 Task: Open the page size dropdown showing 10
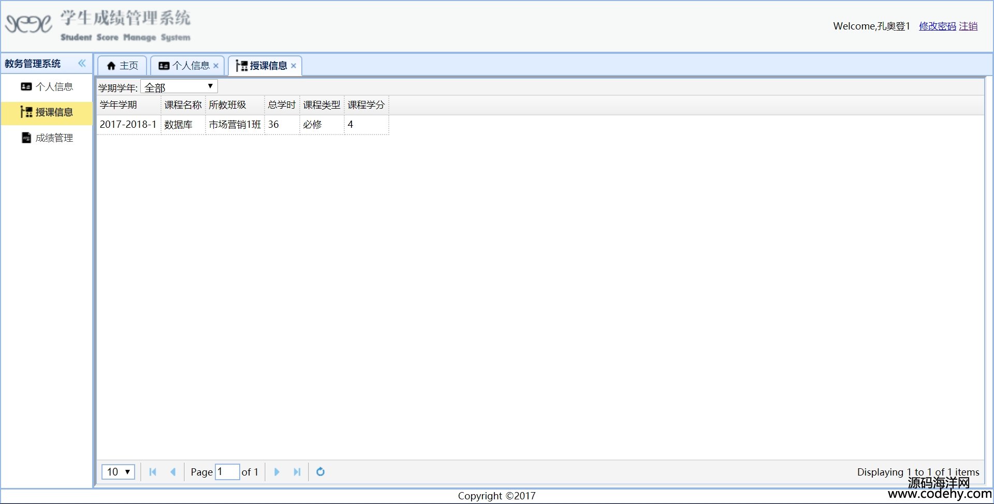click(118, 472)
